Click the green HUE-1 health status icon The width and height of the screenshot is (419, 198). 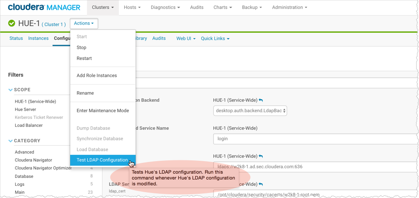point(12,23)
